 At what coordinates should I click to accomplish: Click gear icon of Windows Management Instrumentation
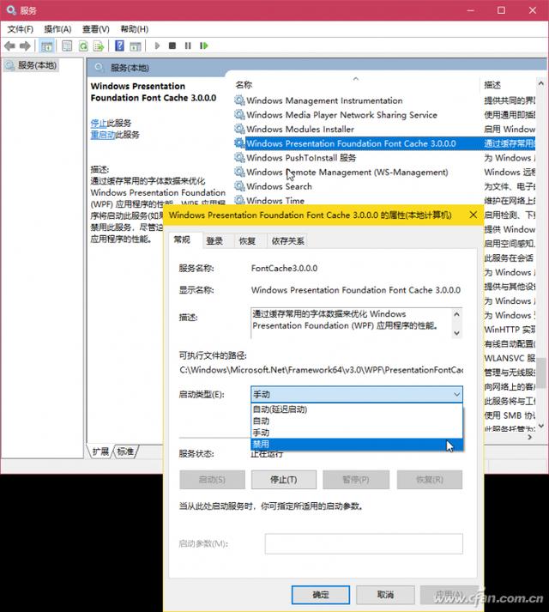pos(239,100)
